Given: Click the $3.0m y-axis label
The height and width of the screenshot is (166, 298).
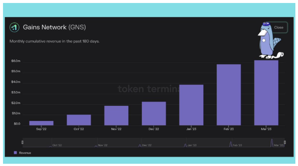Looking at the screenshot, I should 16,93.
